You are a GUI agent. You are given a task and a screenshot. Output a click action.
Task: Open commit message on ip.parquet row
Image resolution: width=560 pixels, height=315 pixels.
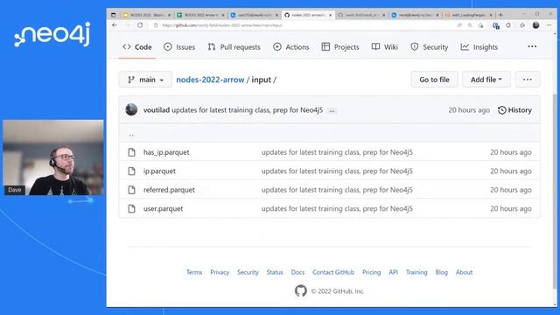pos(337,171)
